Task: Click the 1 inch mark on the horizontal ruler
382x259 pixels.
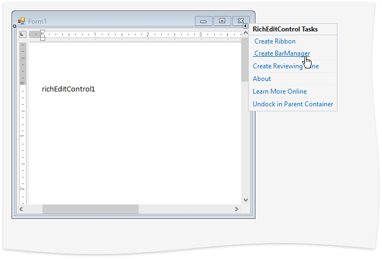Action: [x=95, y=34]
